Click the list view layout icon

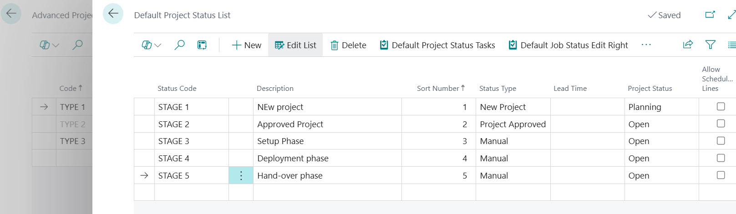731,45
